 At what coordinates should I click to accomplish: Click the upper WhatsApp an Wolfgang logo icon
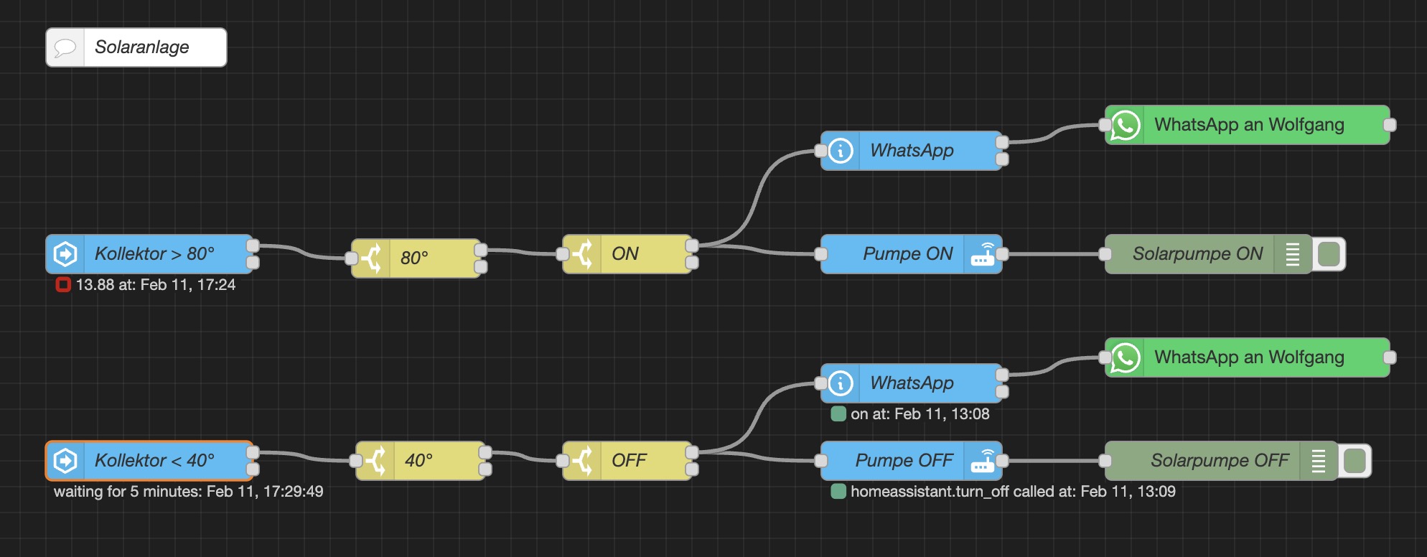1125,125
